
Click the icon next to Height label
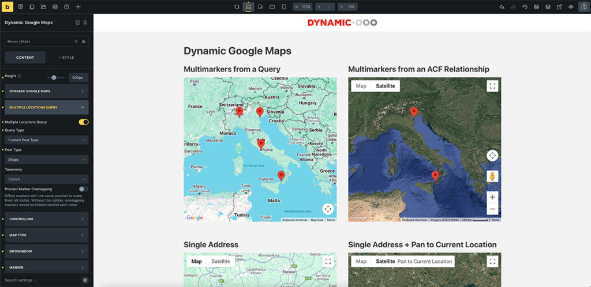tap(20, 76)
